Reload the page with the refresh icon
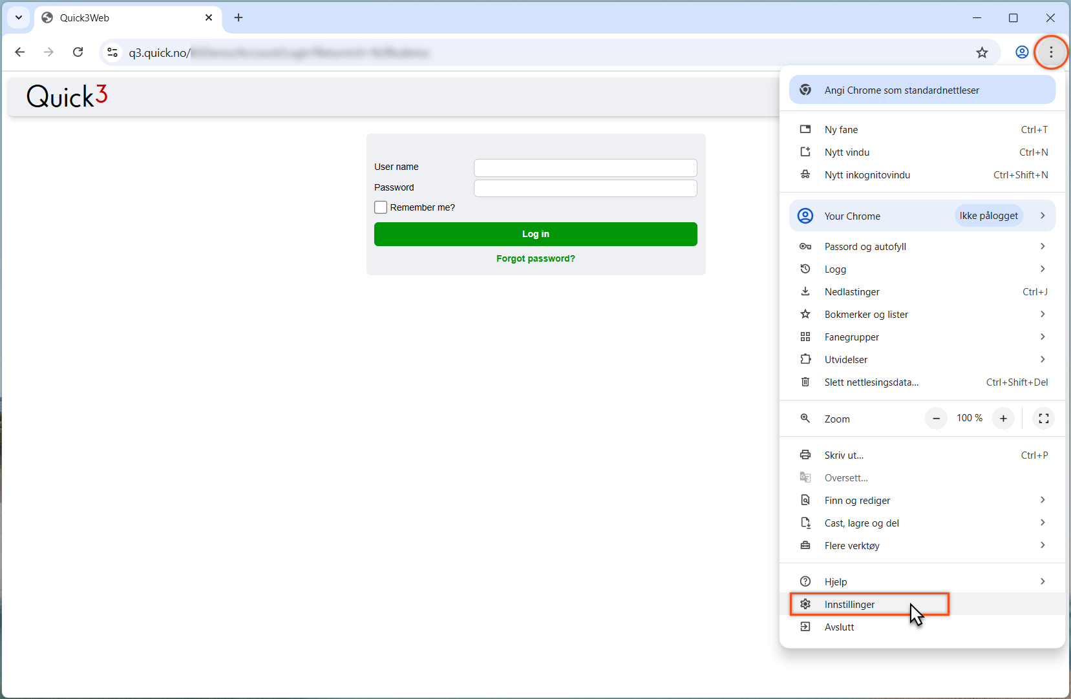The width and height of the screenshot is (1071, 699). tap(78, 52)
